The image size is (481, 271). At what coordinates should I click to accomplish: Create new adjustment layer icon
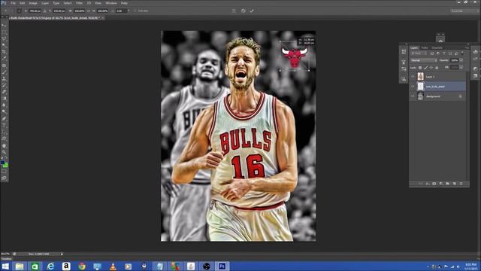441,184
